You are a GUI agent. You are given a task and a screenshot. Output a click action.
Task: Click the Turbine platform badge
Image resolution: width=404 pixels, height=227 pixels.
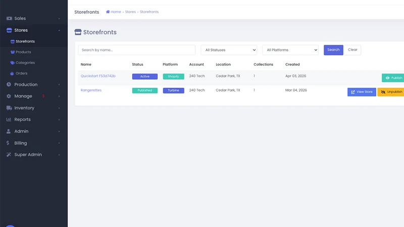tap(173, 90)
